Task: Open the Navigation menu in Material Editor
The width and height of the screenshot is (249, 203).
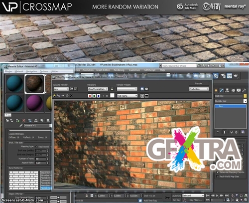Action: click(x=31, y=71)
